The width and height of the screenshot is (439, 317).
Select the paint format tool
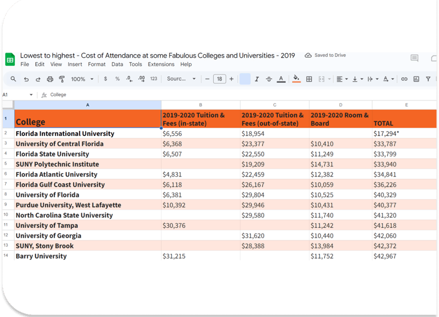61,79
